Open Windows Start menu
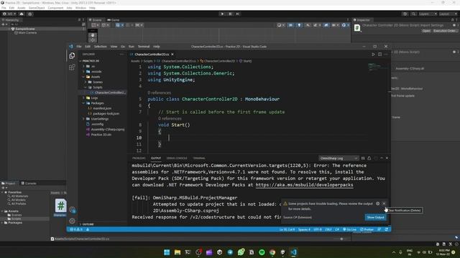The height and width of the screenshot is (258, 460). click(167, 252)
